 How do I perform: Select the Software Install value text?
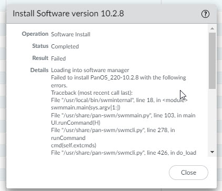coord(70,34)
